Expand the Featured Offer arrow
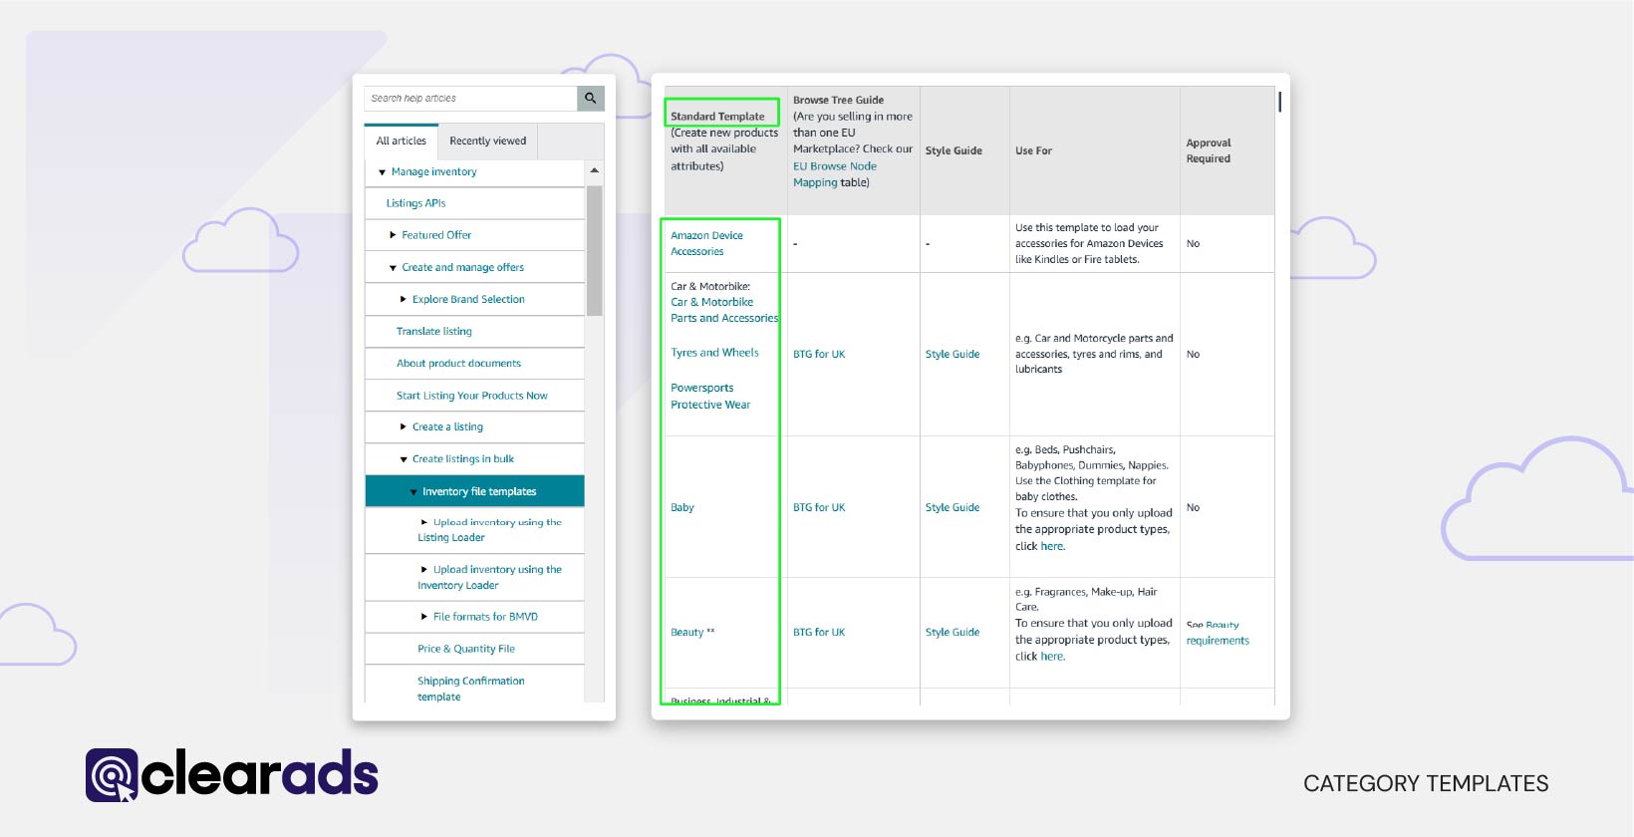This screenshot has width=1634, height=837. click(x=393, y=235)
